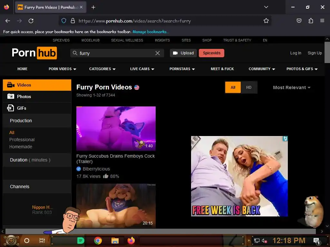
Task: Open the TRUST & SAFETY top link
Action: pos(237,40)
